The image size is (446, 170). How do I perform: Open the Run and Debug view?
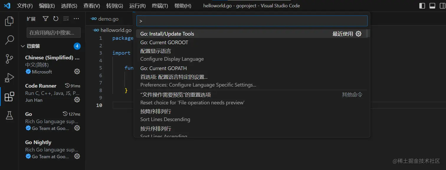click(9, 77)
